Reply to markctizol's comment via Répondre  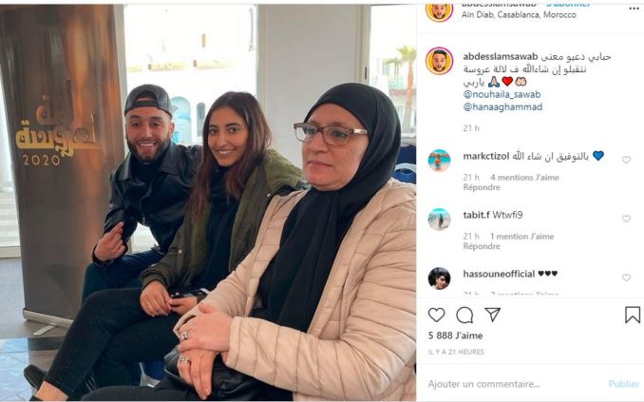click(482, 187)
